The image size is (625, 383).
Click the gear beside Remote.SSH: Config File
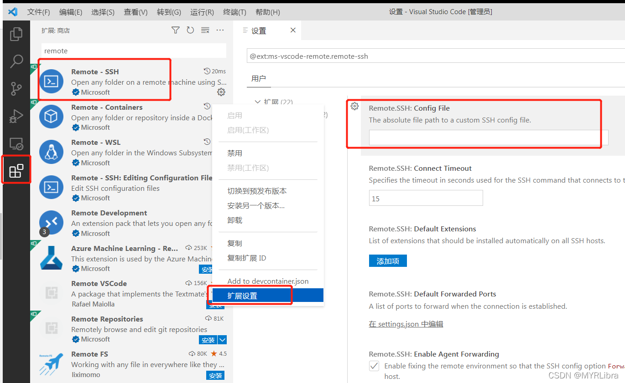pyautogui.click(x=354, y=106)
